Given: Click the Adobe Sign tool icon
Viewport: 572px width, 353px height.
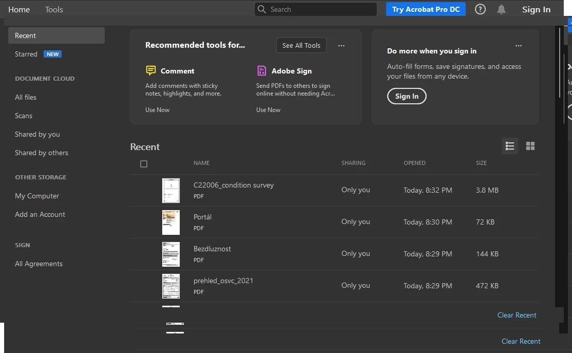Looking at the screenshot, I should click(261, 70).
